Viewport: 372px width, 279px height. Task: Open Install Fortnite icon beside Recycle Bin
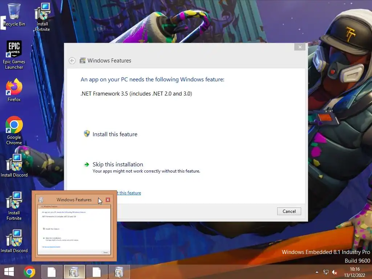[42, 17]
